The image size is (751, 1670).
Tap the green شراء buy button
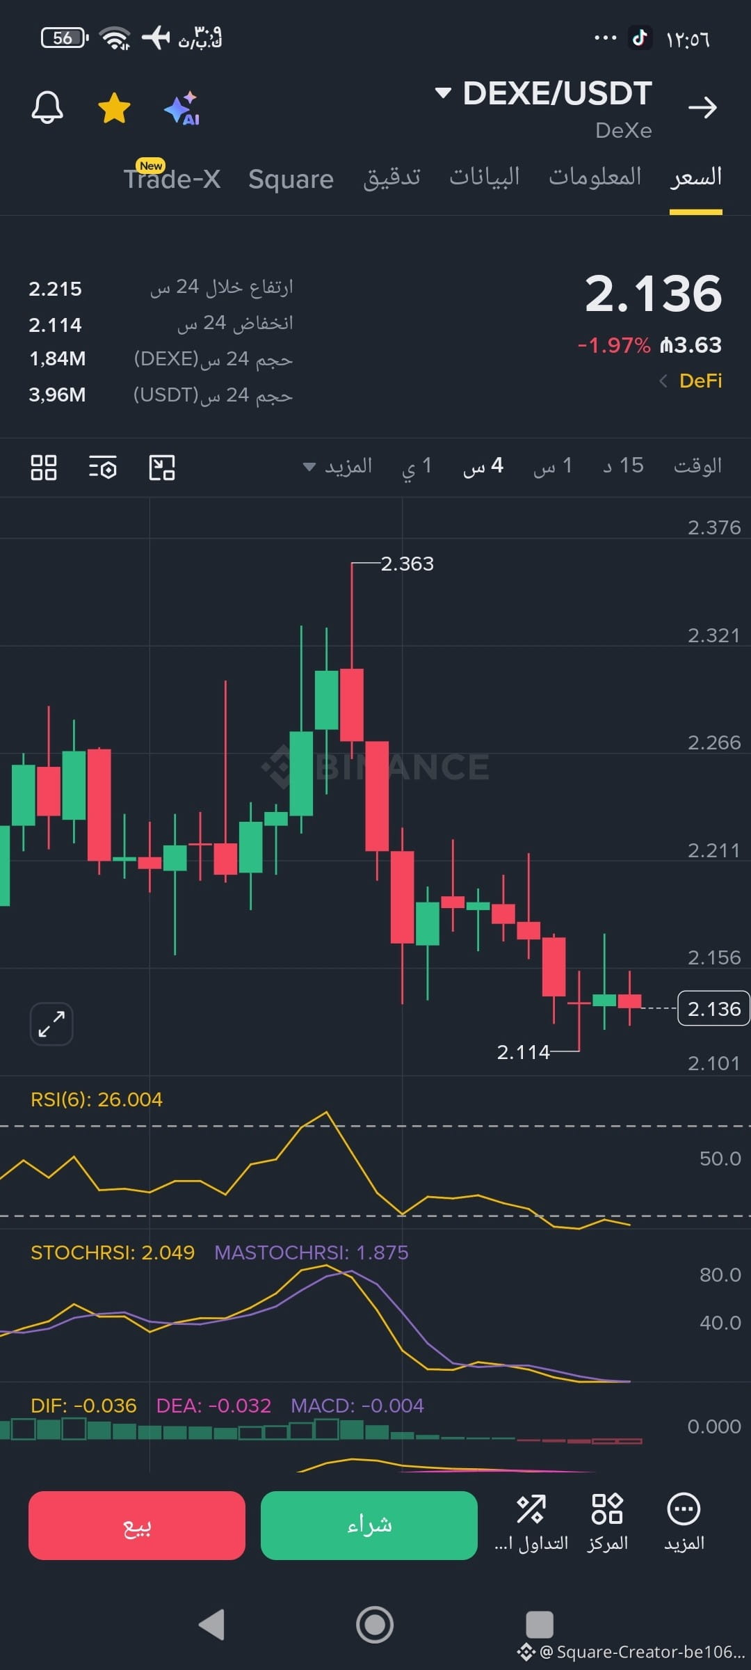pos(369,1525)
